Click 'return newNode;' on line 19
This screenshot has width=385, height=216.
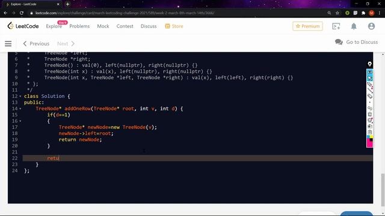pyautogui.click(x=80, y=140)
